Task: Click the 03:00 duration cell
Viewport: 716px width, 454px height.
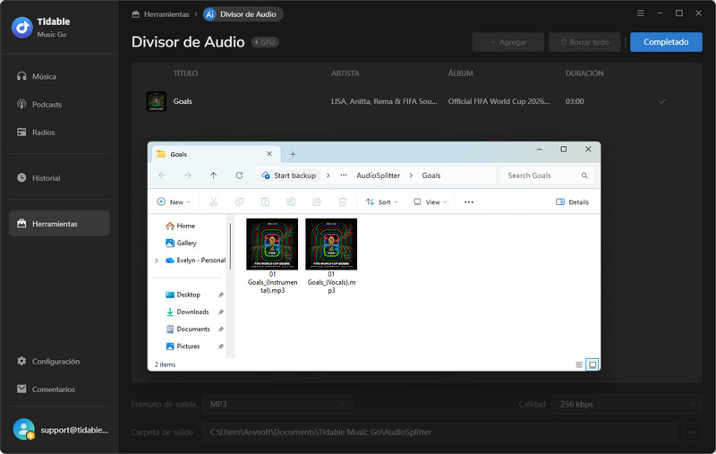Action: click(x=575, y=101)
